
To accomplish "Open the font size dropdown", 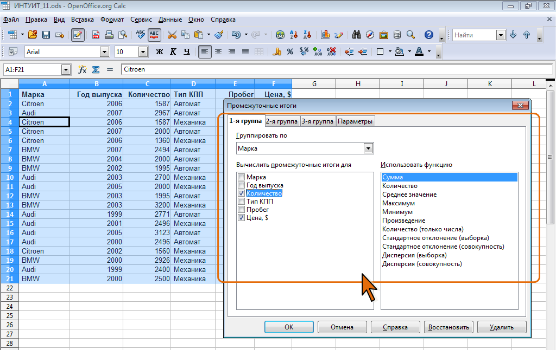I will click(x=143, y=52).
